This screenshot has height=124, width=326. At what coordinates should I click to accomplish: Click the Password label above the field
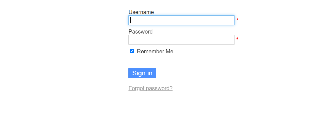point(141,32)
